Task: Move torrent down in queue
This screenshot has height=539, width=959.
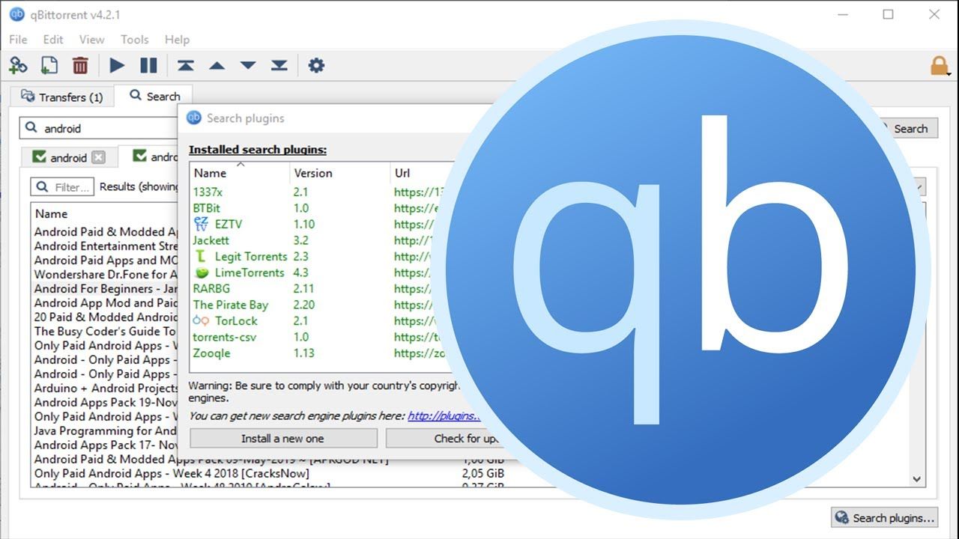Action: pyautogui.click(x=248, y=66)
